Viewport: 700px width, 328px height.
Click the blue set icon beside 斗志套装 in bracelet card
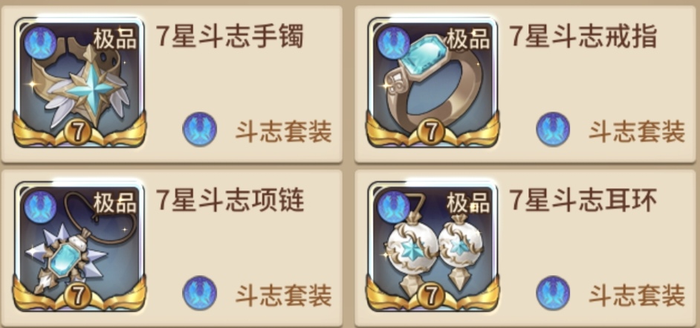pyautogui.click(x=200, y=129)
